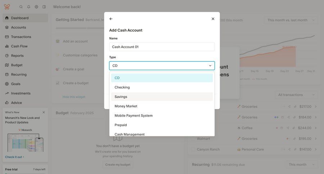Viewport: 324px width, 174px height.
Task: Click the Coffee category label
Action: click(247, 128)
